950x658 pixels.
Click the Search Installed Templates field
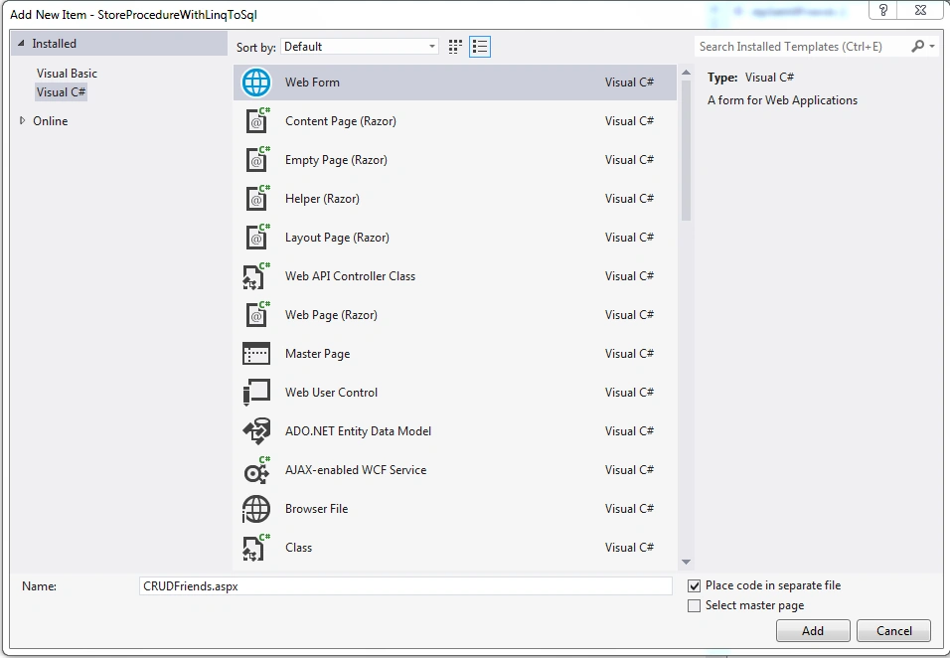[803, 47]
